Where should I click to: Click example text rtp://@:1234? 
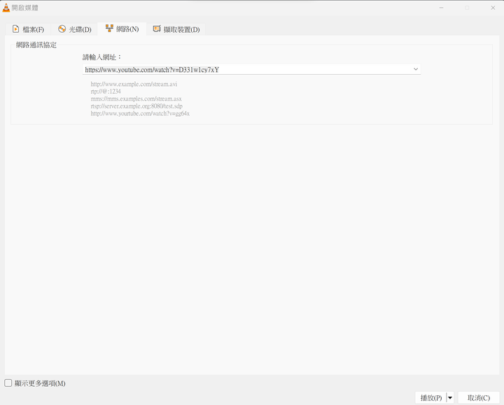(106, 92)
